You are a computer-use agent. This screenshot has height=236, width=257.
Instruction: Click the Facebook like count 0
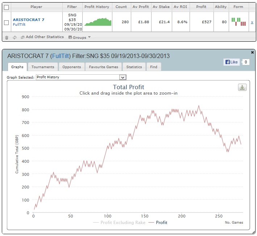[x=246, y=62]
